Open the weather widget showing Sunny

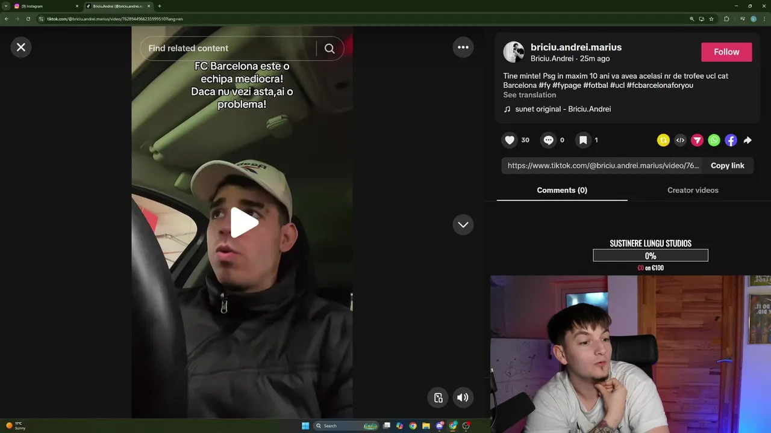pyautogui.click(x=16, y=426)
